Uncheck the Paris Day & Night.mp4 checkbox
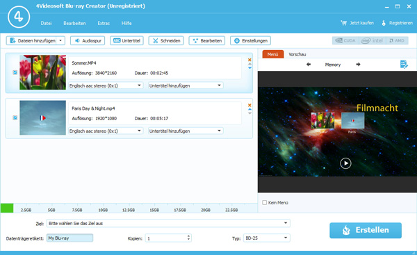 click(x=15, y=117)
